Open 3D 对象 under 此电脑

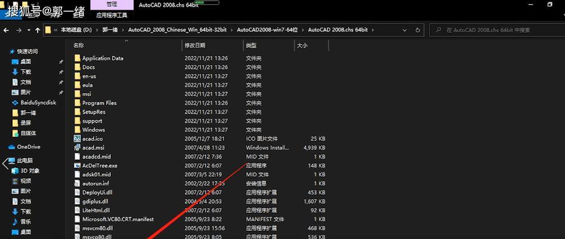pos(30,171)
